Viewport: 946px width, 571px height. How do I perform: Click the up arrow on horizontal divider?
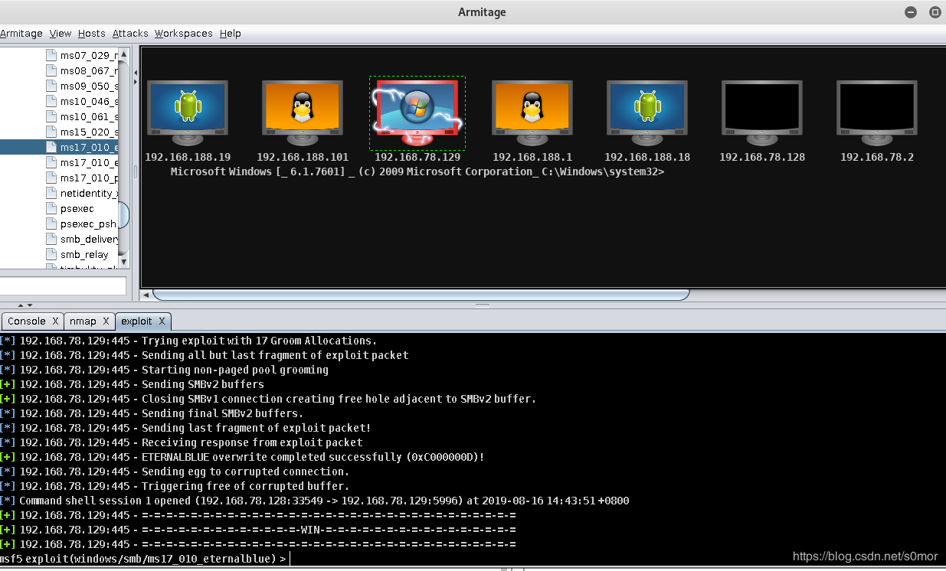[x=20, y=305]
